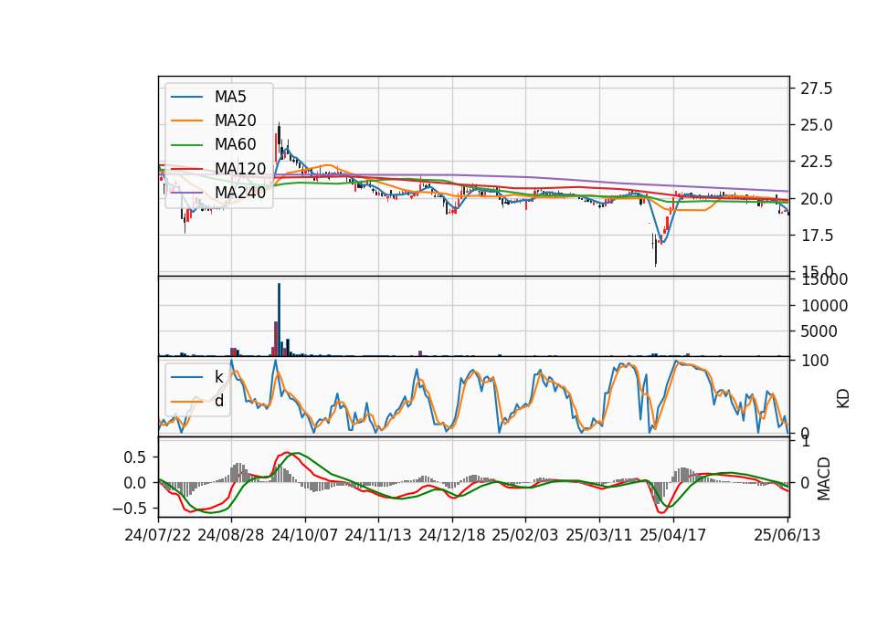Click the 0.0 tick on MACD left axis
877x630 pixels.
pyautogui.click(x=134, y=483)
